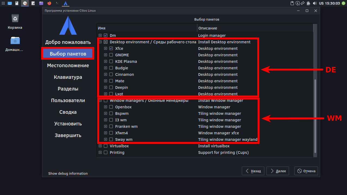Image resolution: width=347 pixels, height=195 pixels.
Task: Click the show desktop taskbar icon
Action: coord(10,3)
